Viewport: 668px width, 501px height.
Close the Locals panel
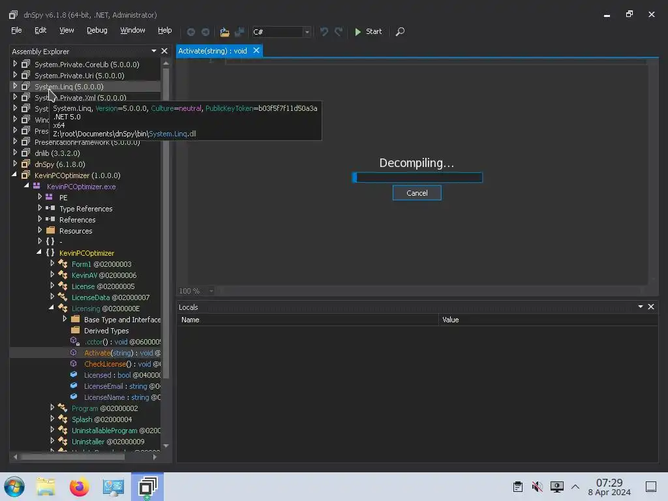[651, 307]
